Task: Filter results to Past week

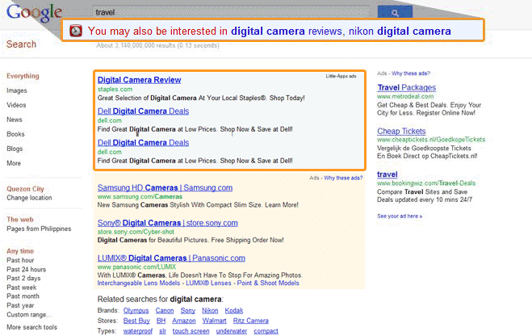Action: (21, 288)
